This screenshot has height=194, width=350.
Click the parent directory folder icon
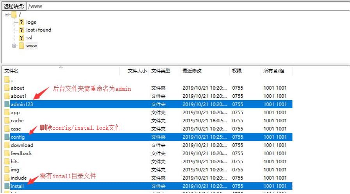[7, 79]
